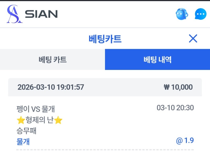
Task: Click the star before 형제의 난
Action: (20, 120)
